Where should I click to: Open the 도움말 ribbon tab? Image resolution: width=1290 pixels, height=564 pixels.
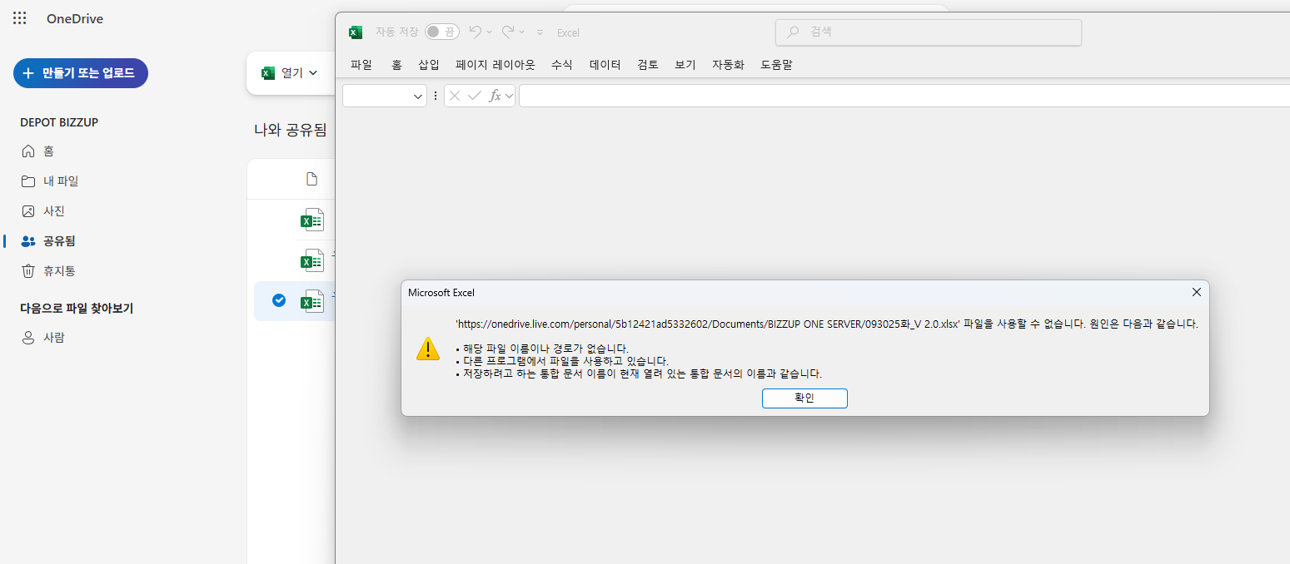point(776,64)
